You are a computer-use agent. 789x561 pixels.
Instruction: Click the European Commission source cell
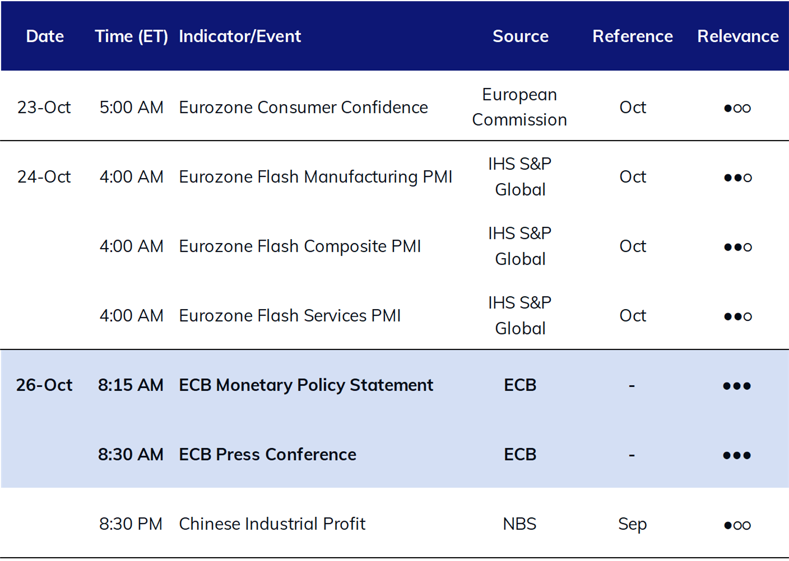(519, 107)
